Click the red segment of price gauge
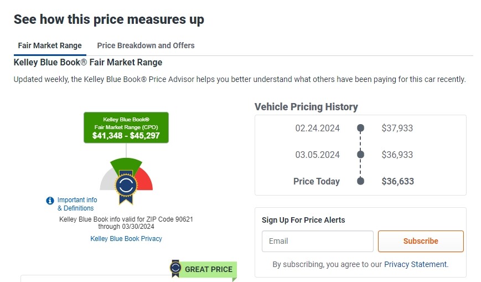Screen dimensions: 481x282 pyautogui.click(x=146, y=181)
